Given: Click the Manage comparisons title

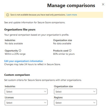Looking at the screenshot, I should tap(71, 6).
